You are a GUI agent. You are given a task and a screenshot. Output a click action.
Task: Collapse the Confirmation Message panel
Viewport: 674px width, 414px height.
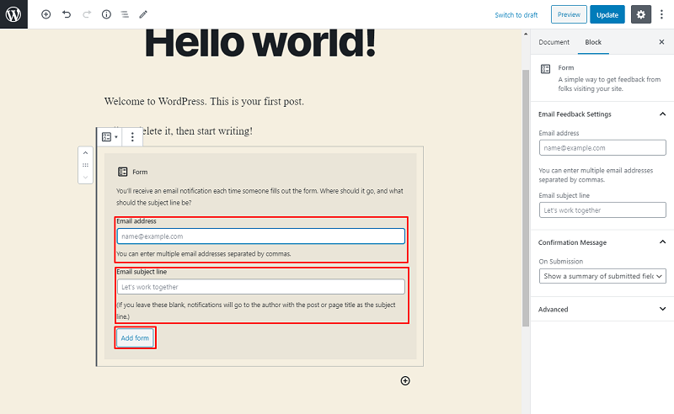[602, 242]
